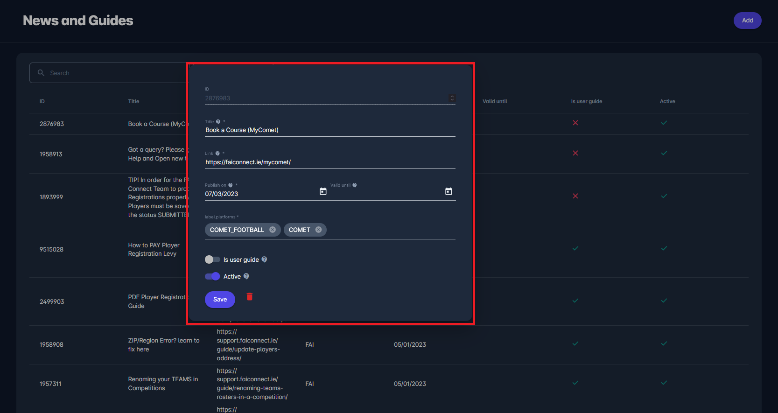Click the red delete trash icon

[250, 297]
